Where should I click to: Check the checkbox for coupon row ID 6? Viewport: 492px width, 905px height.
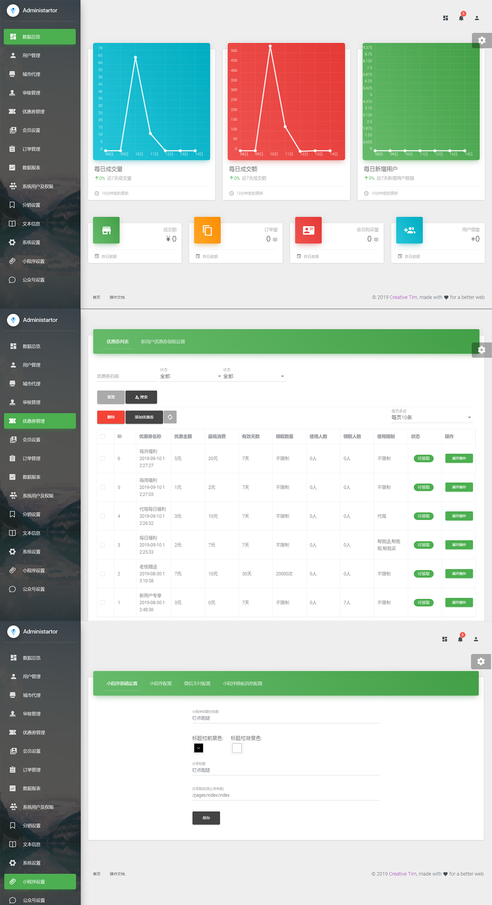pyautogui.click(x=103, y=458)
